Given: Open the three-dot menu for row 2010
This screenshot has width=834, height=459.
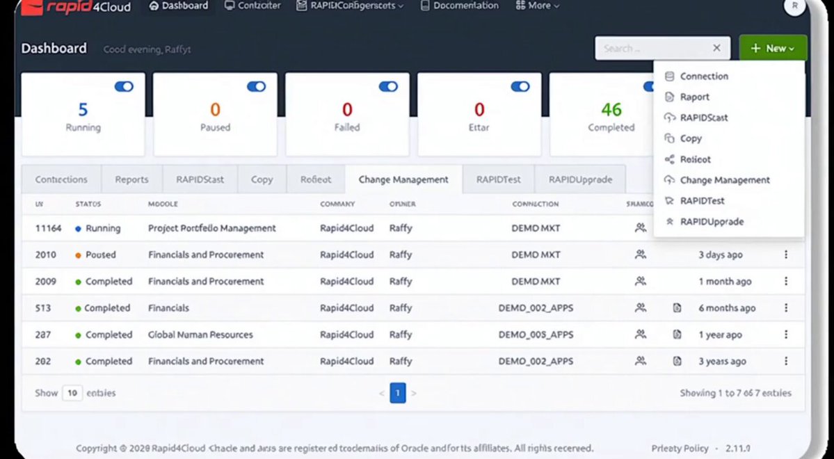Looking at the screenshot, I should point(785,255).
